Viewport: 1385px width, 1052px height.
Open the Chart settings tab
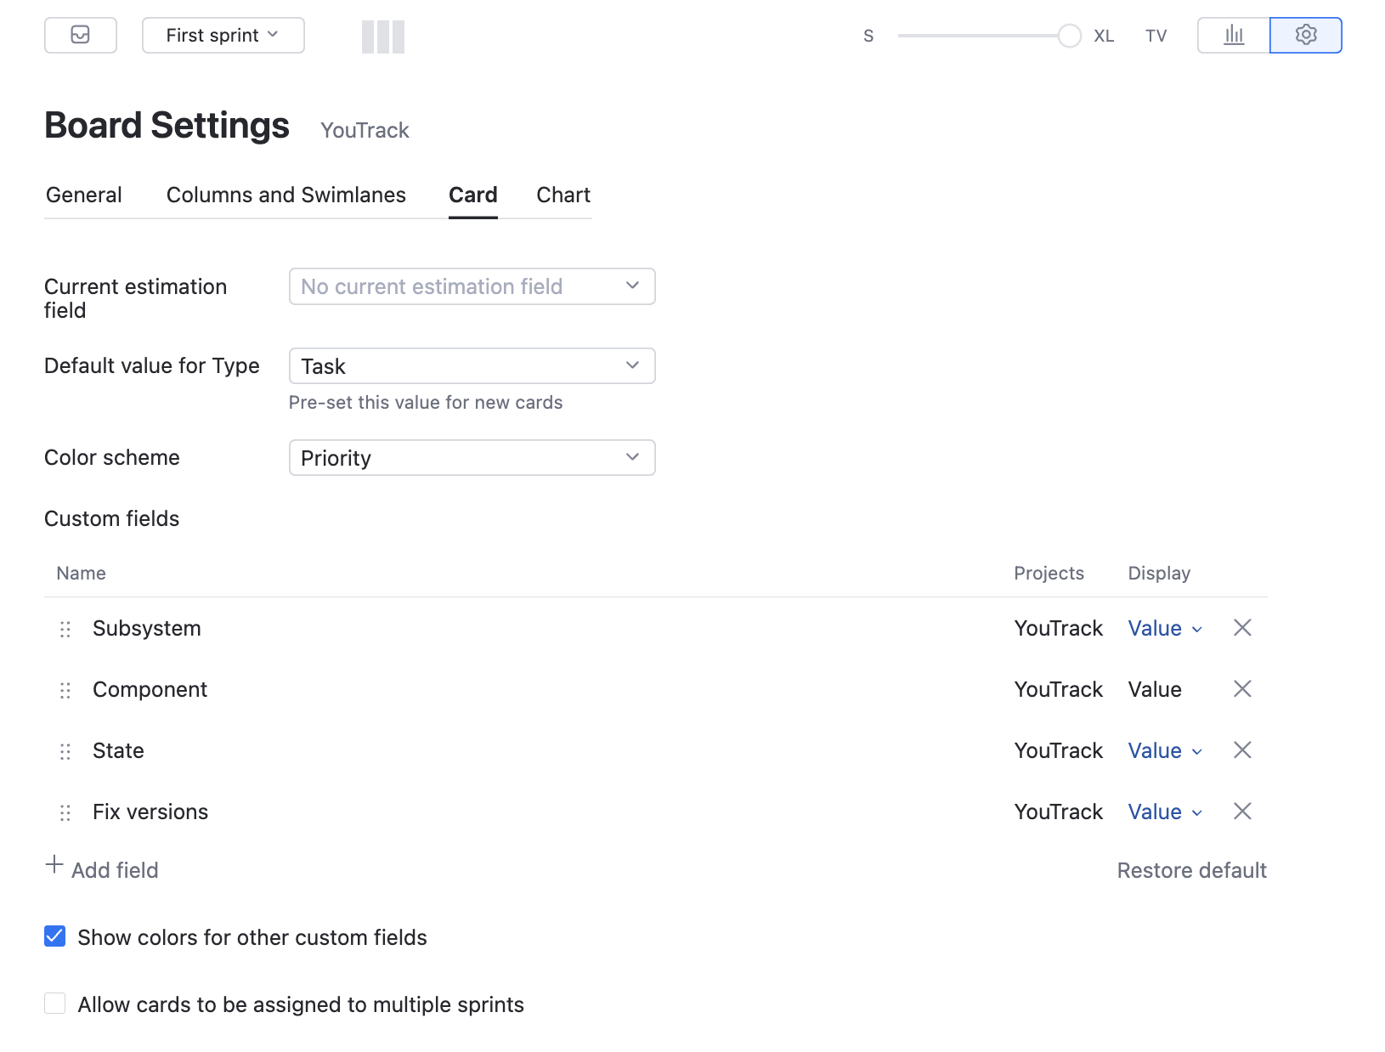562,195
